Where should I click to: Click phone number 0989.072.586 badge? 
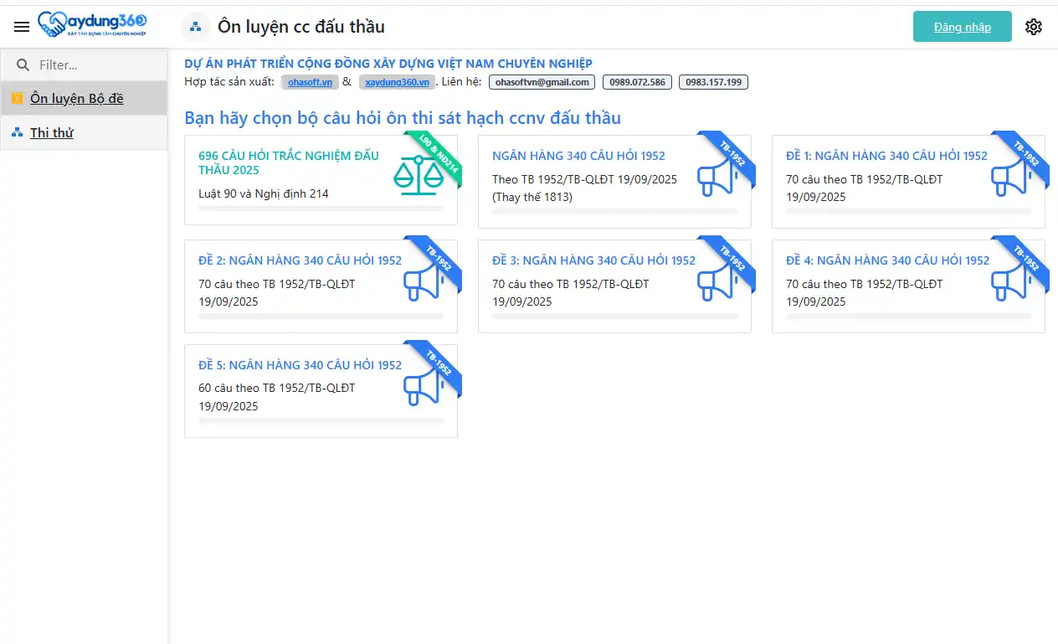coord(637,82)
